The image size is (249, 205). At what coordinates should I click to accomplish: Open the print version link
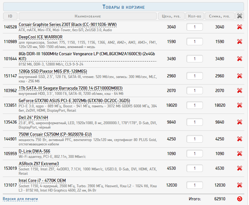pos(20,199)
